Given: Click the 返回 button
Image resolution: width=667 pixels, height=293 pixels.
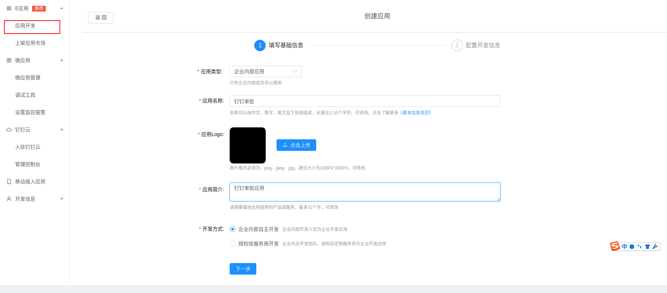Looking at the screenshot, I should click(x=101, y=18).
